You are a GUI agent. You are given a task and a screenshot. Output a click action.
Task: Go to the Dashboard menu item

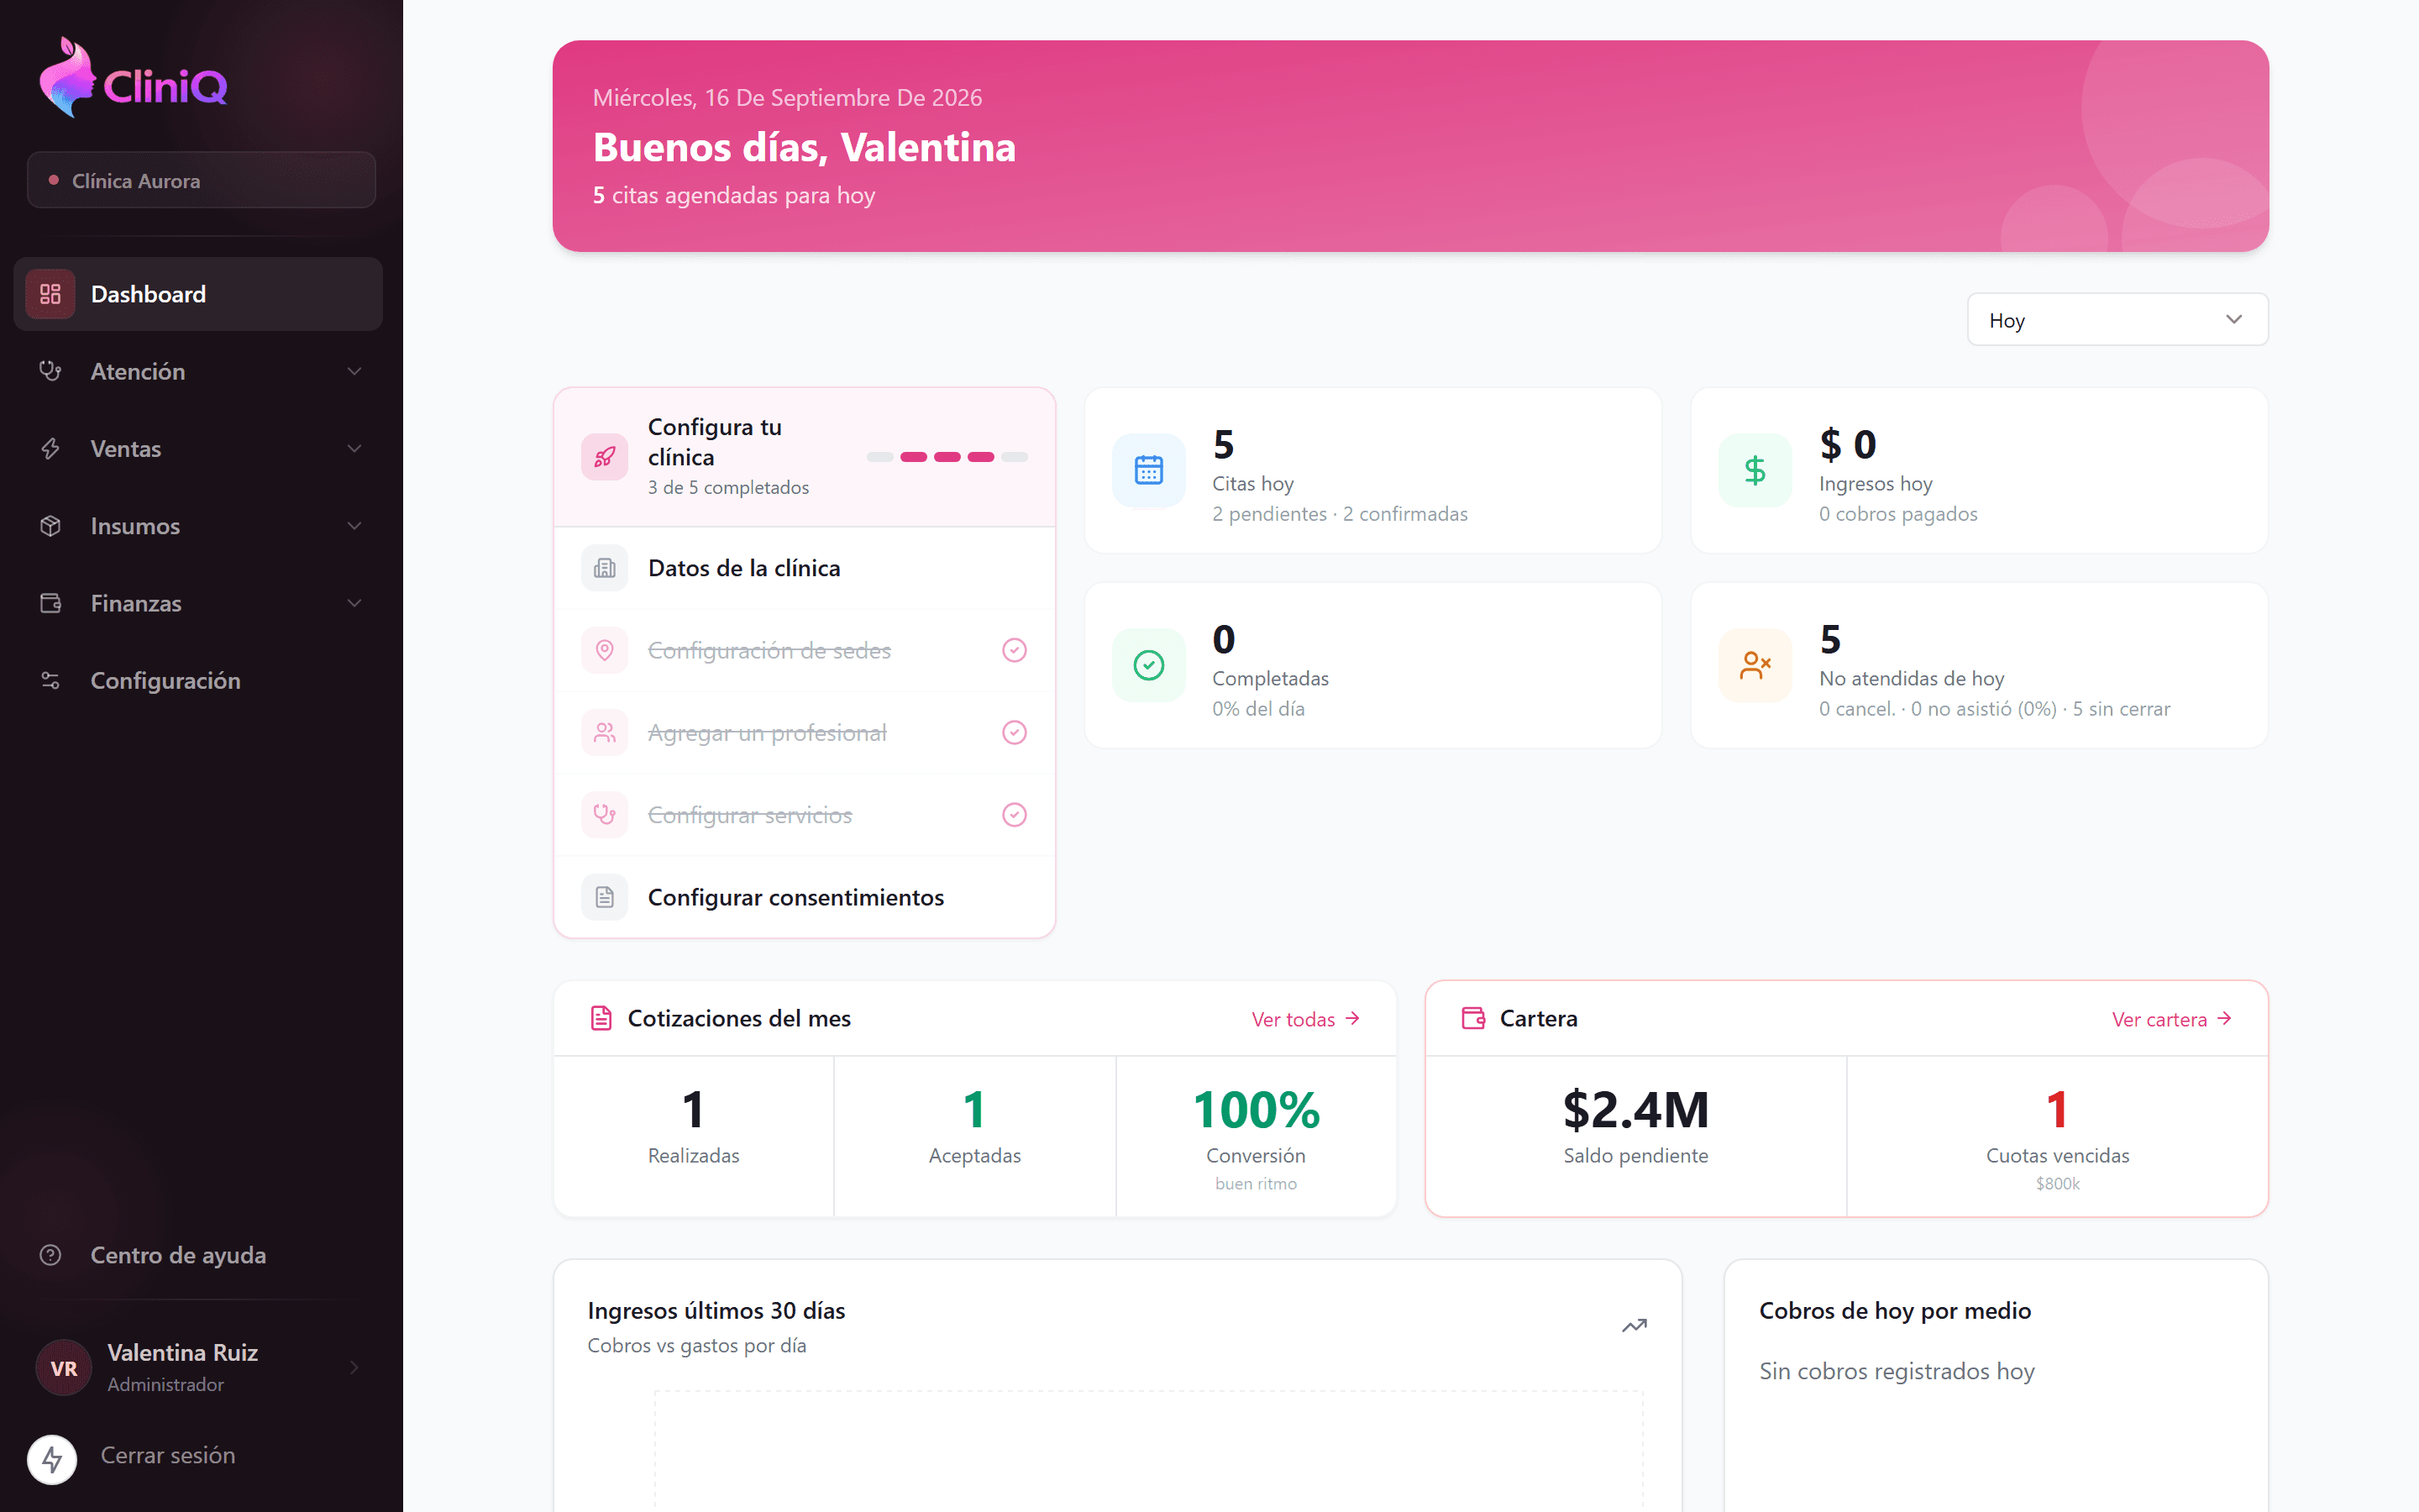198,294
